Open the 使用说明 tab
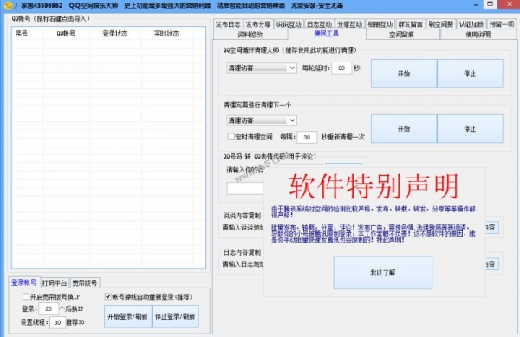The width and height of the screenshot is (520, 337). click(478, 35)
